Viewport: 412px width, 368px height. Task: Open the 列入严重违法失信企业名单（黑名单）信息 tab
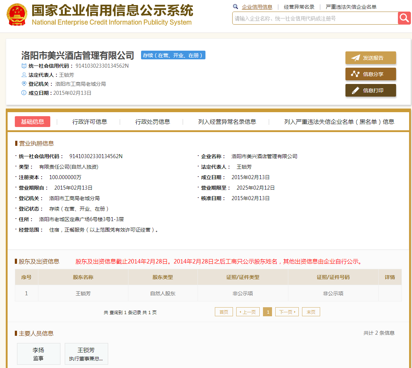[339, 122]
